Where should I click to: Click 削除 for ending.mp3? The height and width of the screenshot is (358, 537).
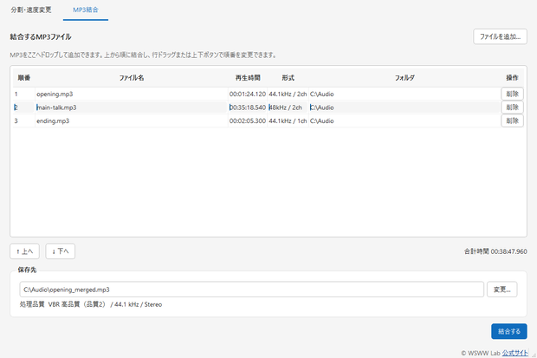(512, 120)
